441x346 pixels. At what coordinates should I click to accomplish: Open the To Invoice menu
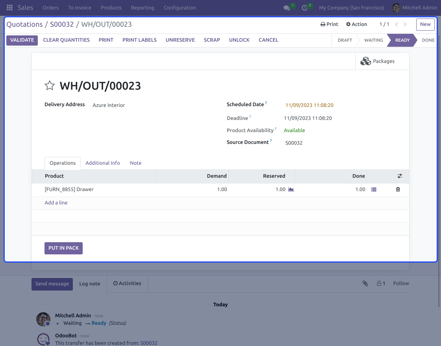(x=80, y=7)
